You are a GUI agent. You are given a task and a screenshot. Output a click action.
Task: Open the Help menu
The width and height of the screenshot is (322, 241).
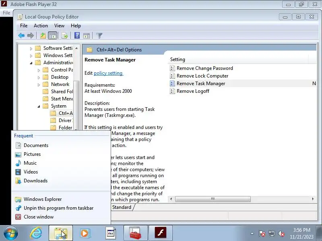[76, 26]
